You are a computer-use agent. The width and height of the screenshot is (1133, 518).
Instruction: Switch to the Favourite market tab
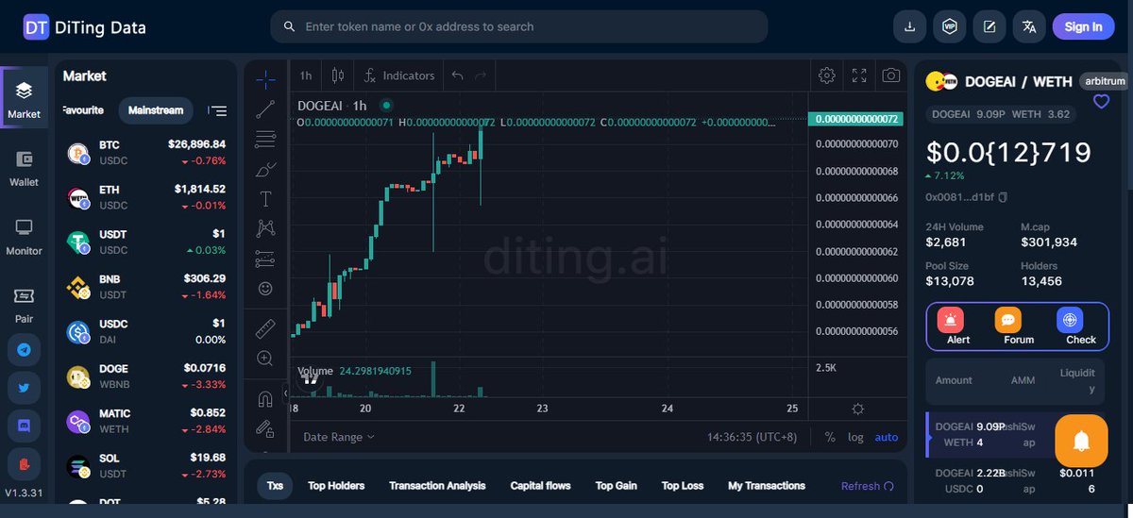tap(83, 110)
